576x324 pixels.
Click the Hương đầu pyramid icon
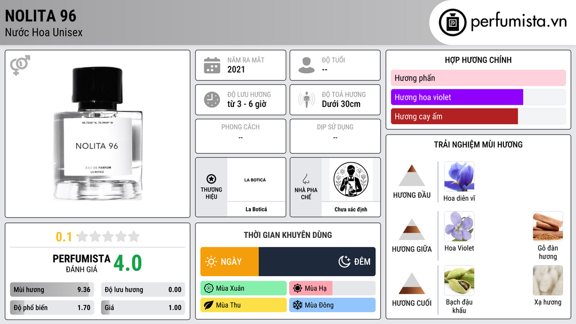tap(412, 175)
